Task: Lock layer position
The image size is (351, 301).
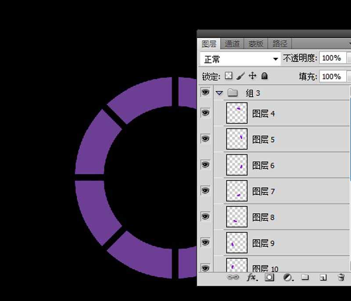Action: pos(252,76)
